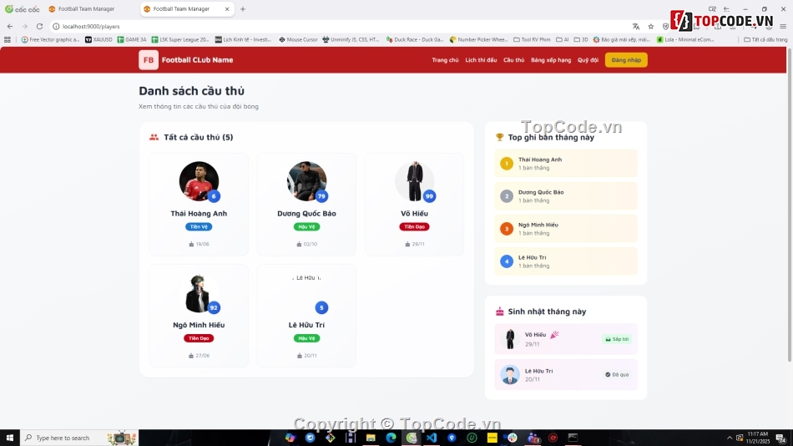Open Ngô Minh Hiếu player photo
Viewport: 793px width, 446px height.
tap(199, 293)
